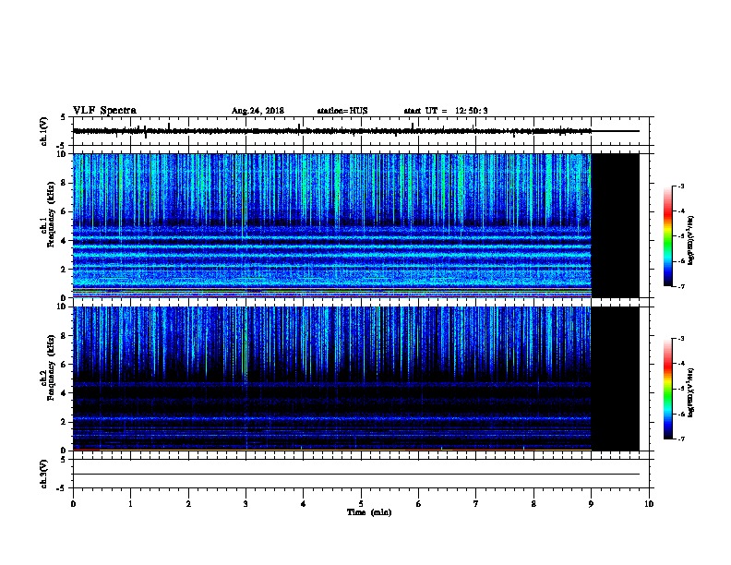Image resolution: width=731 pixels, height=565 pixels.
Task: Click the ch.2 'Frequency (kHz)' axis label
Action: tap(51, 367)
